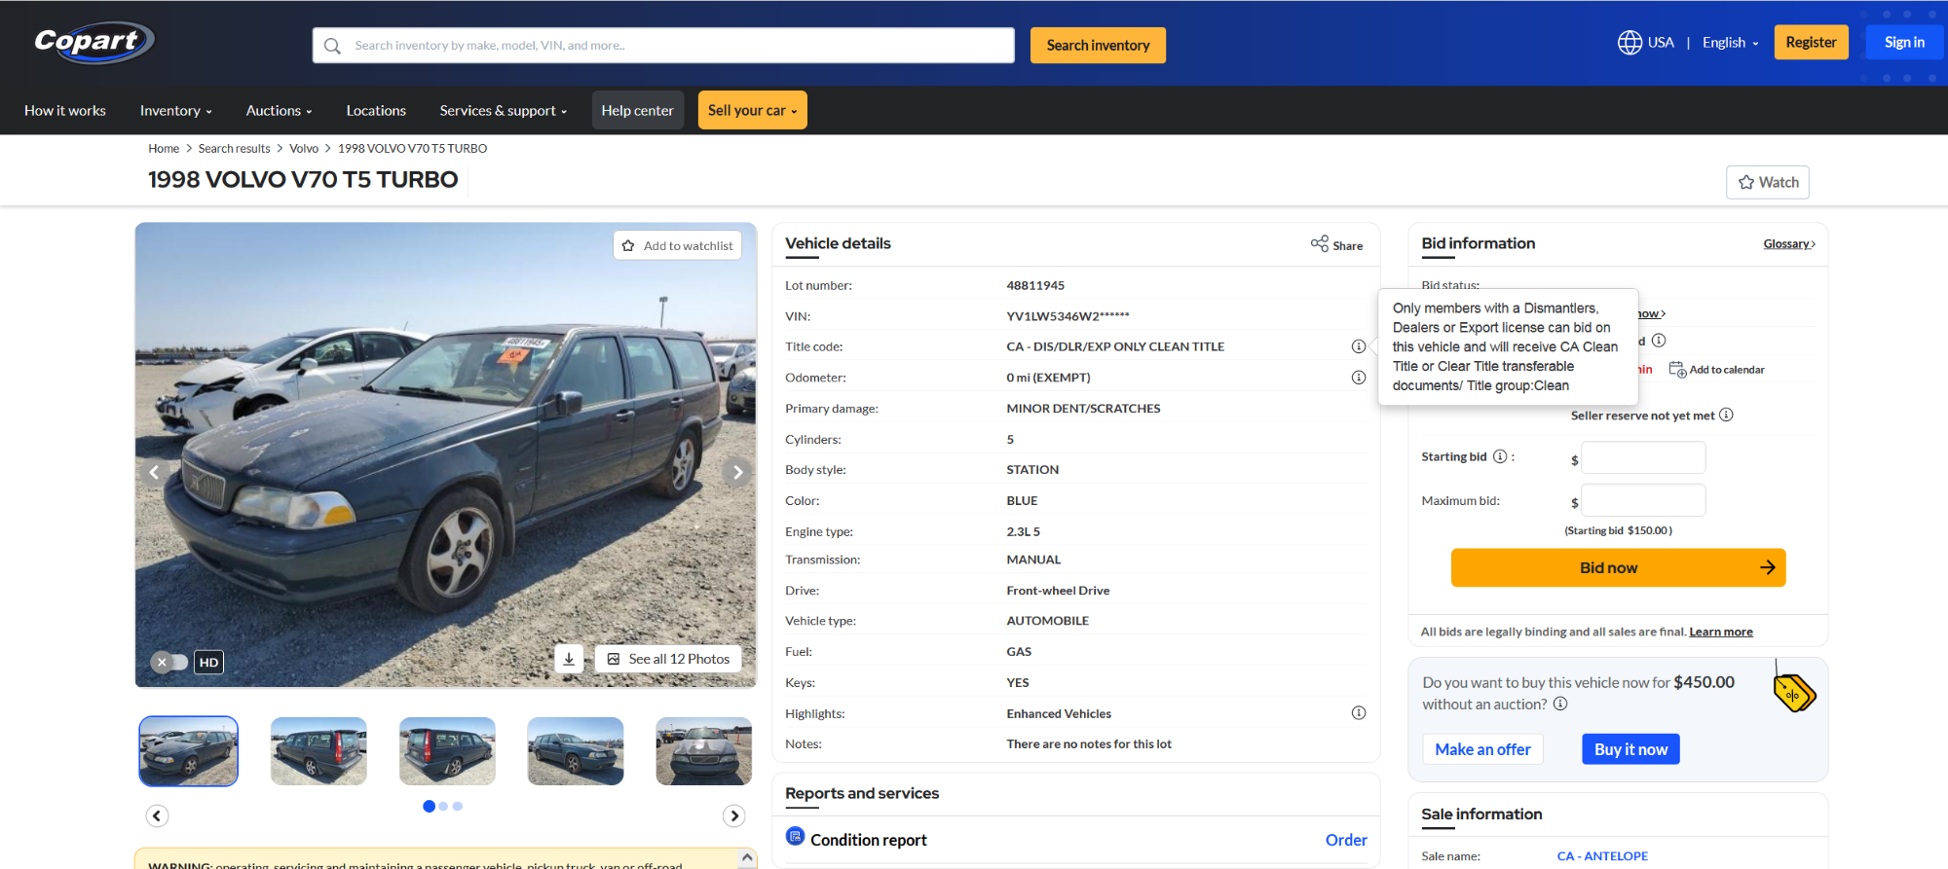1948x869 pixels.
Task: Click the info icon next to Odometer
Action: (x=1358, y=378)
